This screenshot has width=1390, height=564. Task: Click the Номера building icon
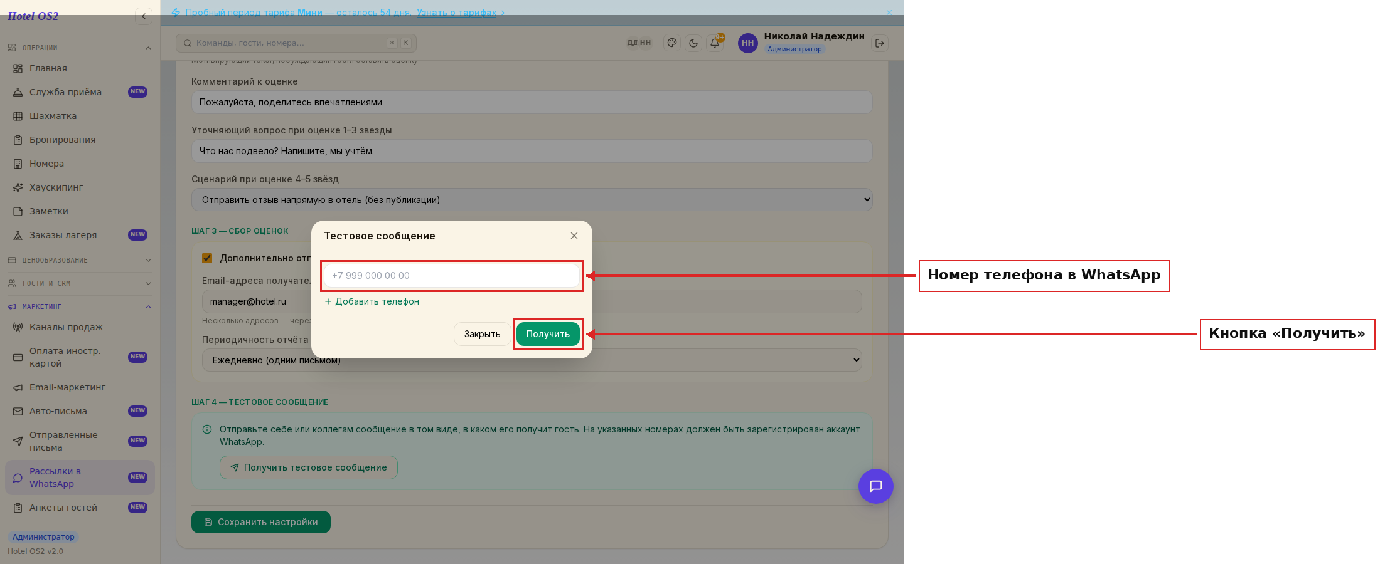point(18,164)
